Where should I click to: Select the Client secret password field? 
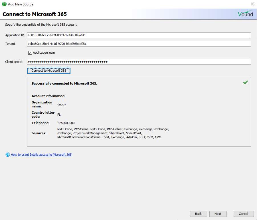[139, 62]
